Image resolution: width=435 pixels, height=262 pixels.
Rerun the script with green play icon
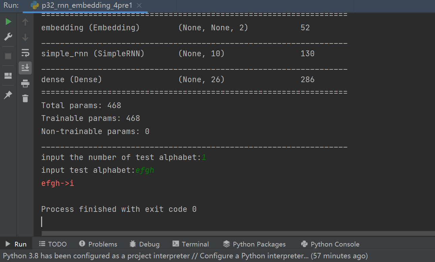pyautogui.click(x=8, y=22)
